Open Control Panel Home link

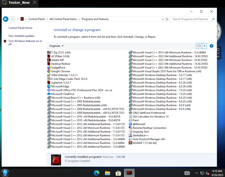click(20, 28)
